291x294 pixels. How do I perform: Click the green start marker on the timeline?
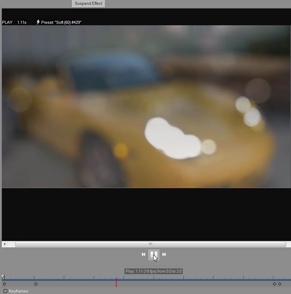[x=3, y=277]
